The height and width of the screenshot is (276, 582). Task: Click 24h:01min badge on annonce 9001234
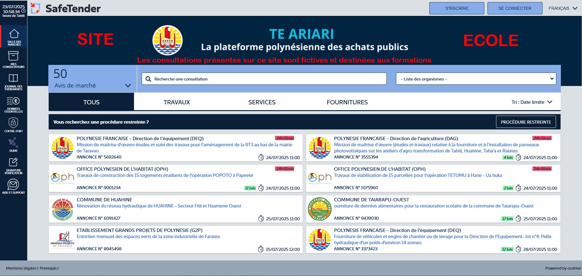(285, 169)
